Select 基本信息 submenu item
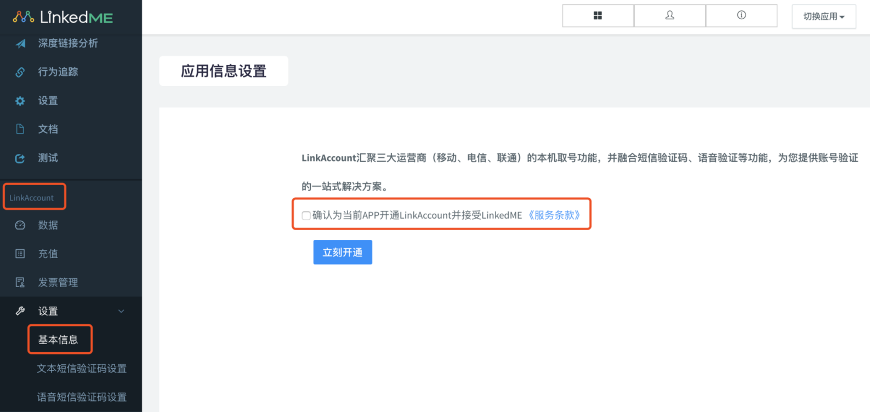This screenshot has width=870, height=412. coord(58,340)
